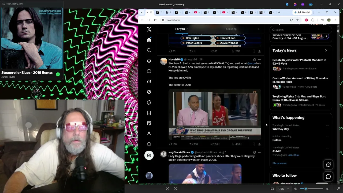Open the dollar-sign Monetization icon in sidebar
Viewport: 343px width, 193px height.
tap(149, 102)
